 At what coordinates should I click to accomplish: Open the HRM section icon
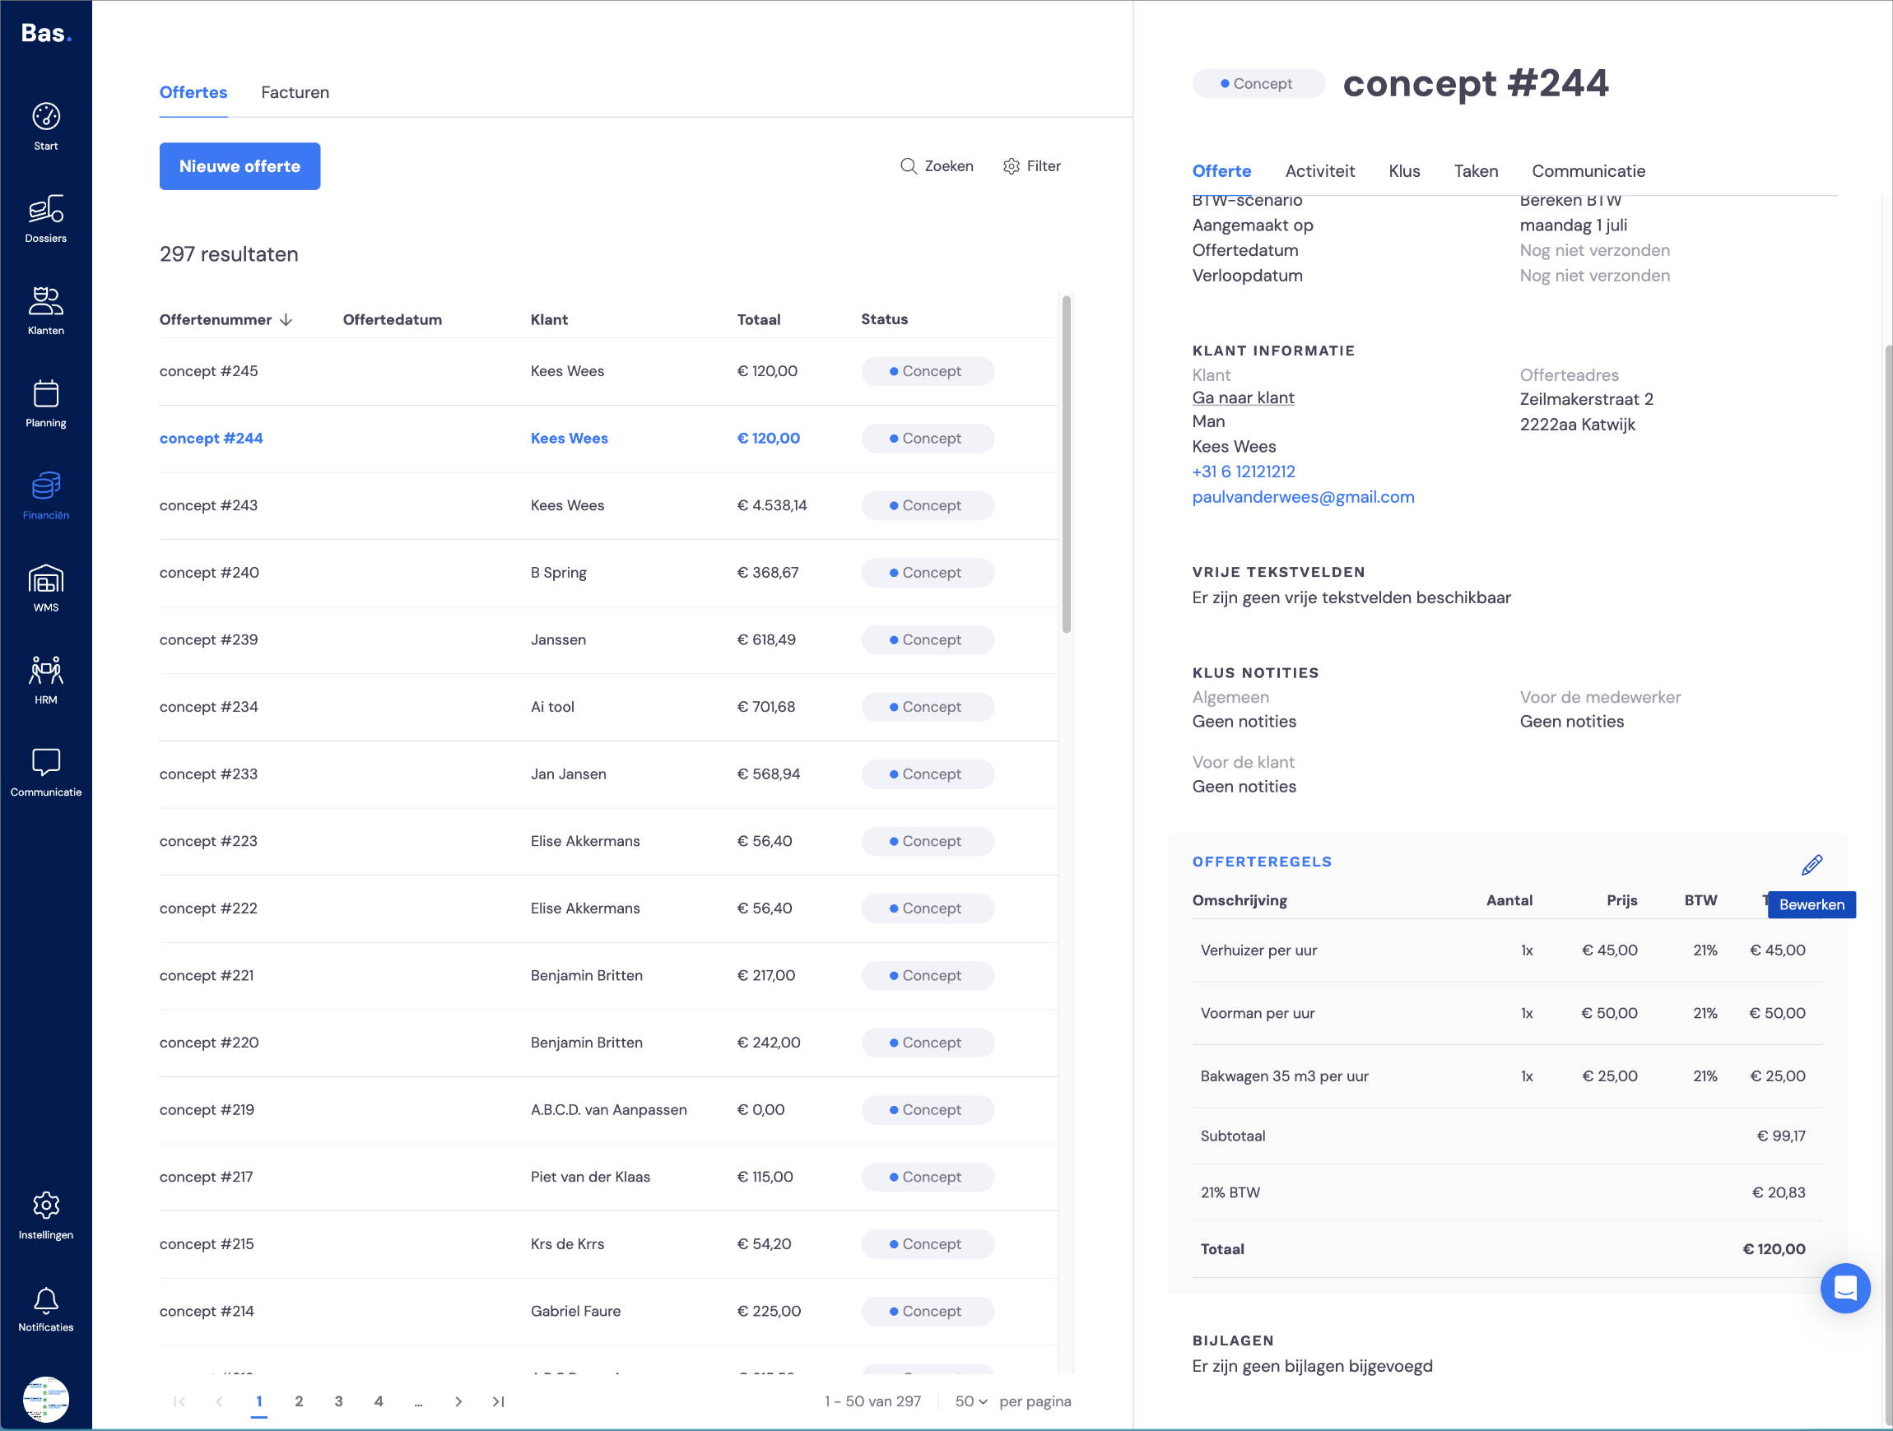pyautogui.click(x=45, y=670)
